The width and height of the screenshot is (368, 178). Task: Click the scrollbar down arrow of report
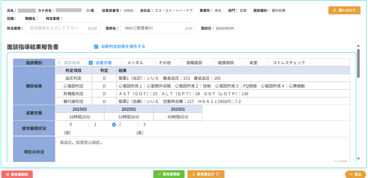click(358, 159)
